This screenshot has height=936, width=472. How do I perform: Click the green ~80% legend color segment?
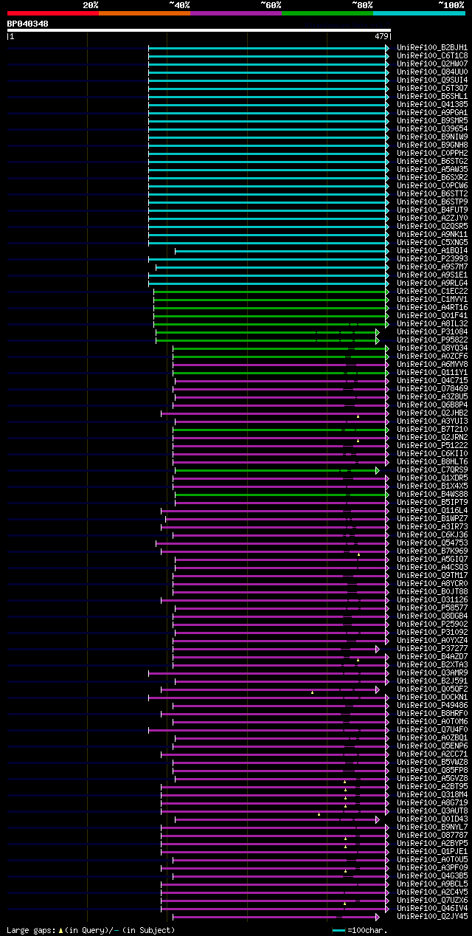327,13
